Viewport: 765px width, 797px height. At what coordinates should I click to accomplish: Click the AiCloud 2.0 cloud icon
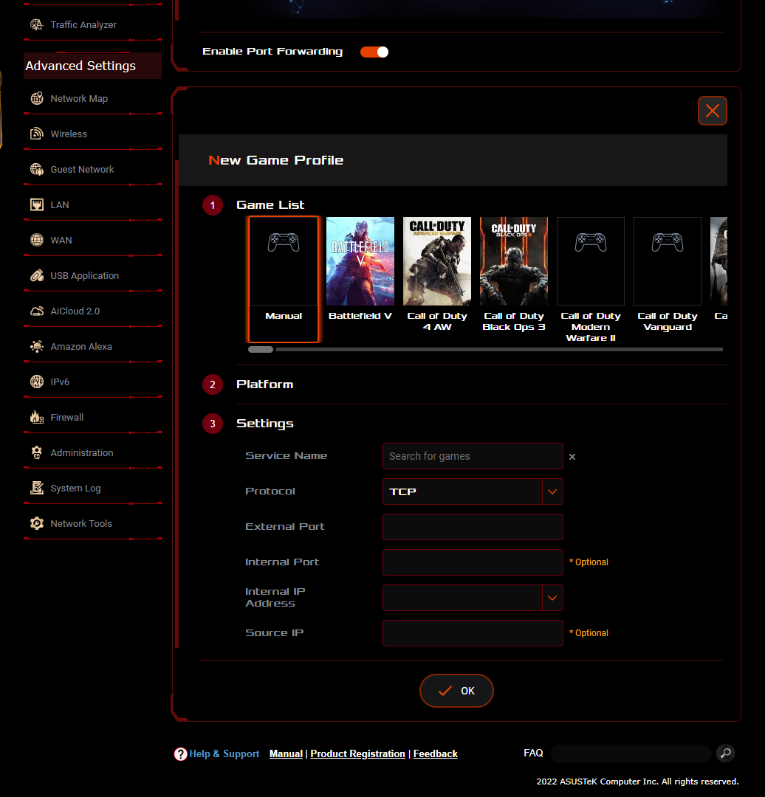(x=37, y=311)
